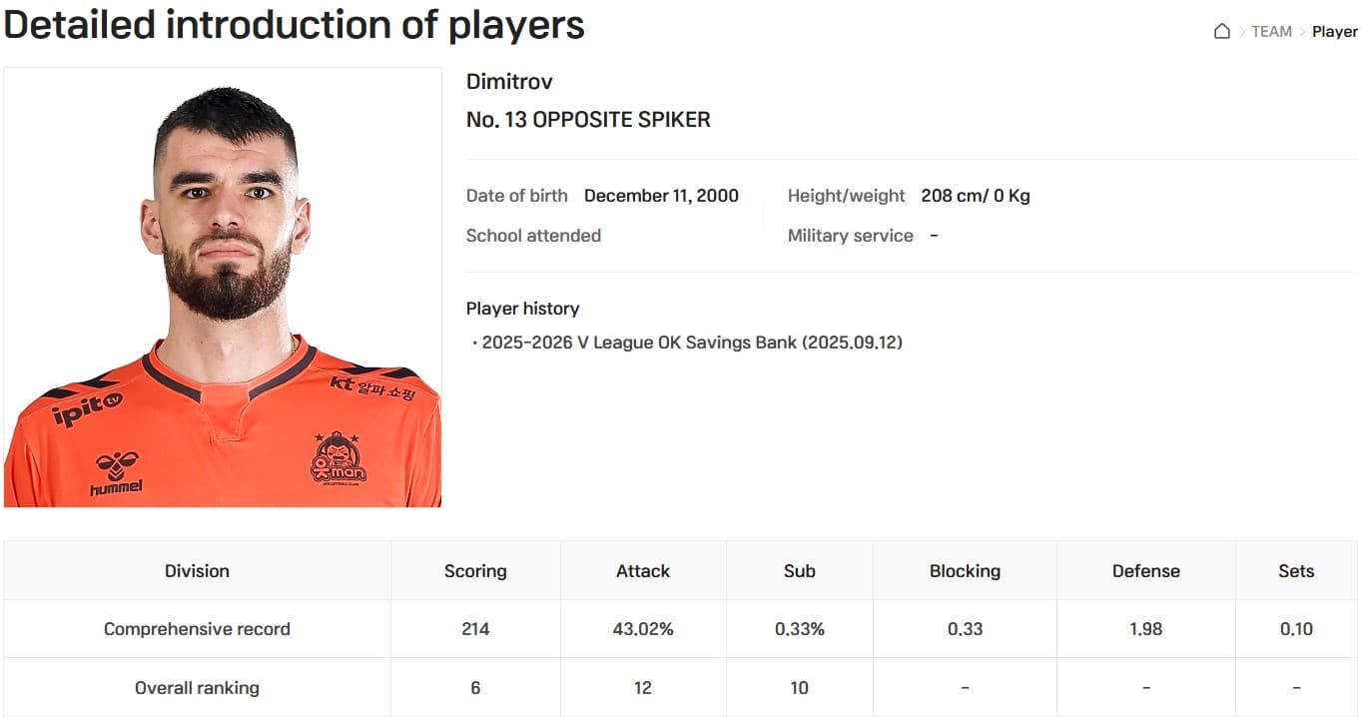Click the OK man club emblem on the jersey
Image resolution: width=1362 pixels, height=717 pixels.
point(338,458)
